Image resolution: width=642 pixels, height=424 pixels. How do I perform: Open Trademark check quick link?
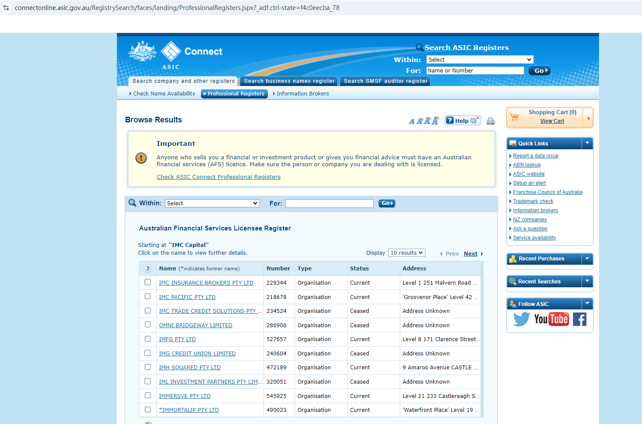tap(533, 201)
